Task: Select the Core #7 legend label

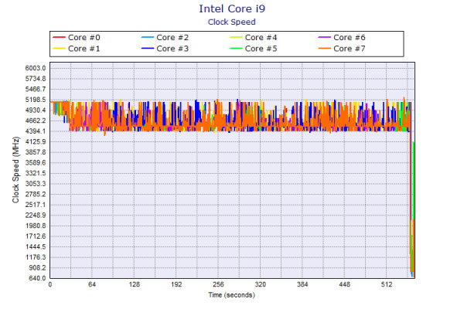Action: (x=350, y=49)
